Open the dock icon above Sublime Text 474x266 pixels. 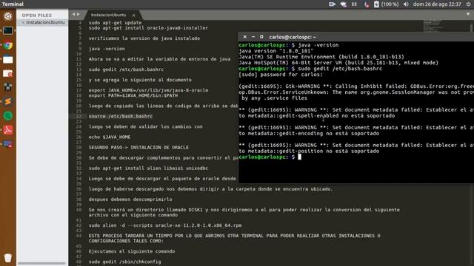(8, 88)
